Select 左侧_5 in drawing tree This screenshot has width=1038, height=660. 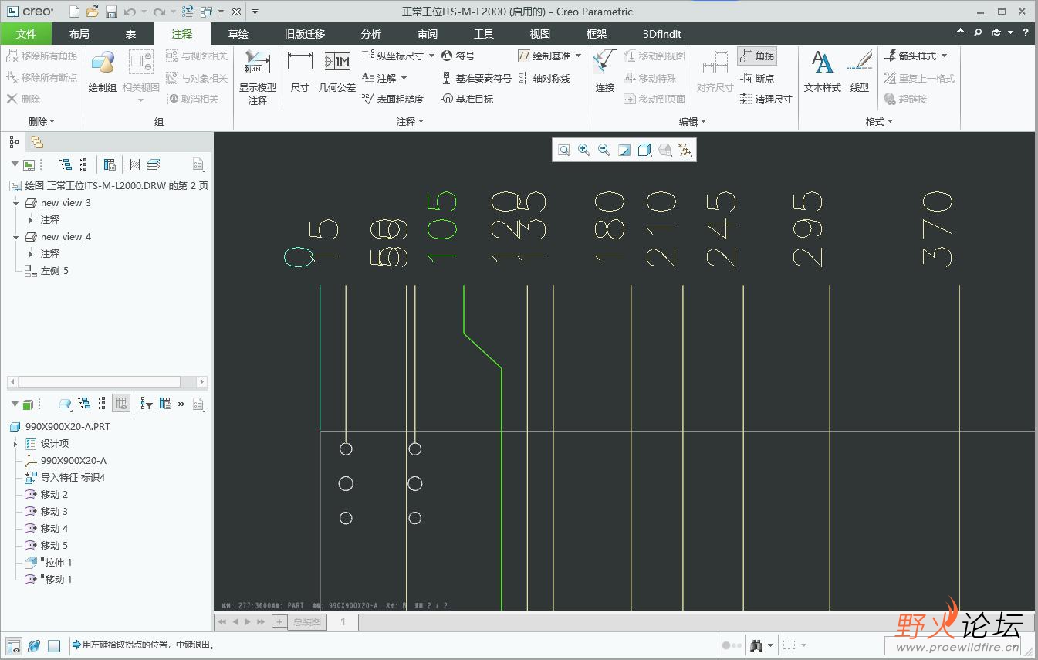point(47,271)
